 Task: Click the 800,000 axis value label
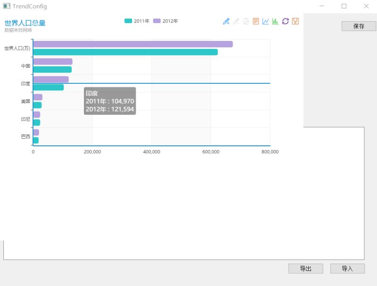pyautogui.click(x=270, y=152)
